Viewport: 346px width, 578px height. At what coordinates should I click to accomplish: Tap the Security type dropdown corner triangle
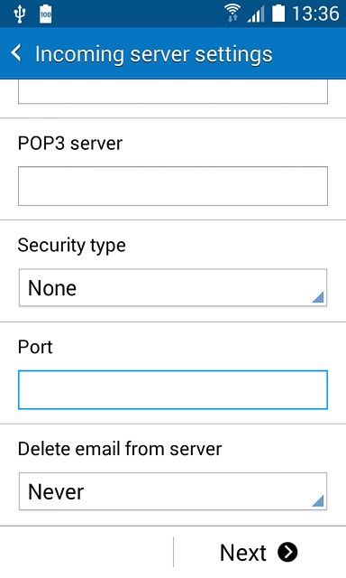click(x=318, y=297)
